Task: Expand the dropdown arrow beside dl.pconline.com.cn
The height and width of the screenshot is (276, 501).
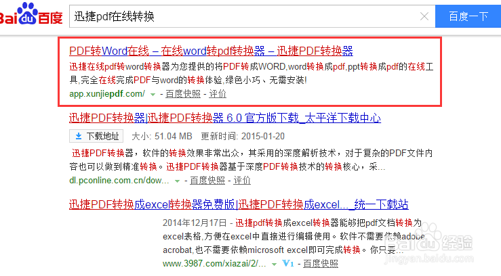Action: pos(177,181)
